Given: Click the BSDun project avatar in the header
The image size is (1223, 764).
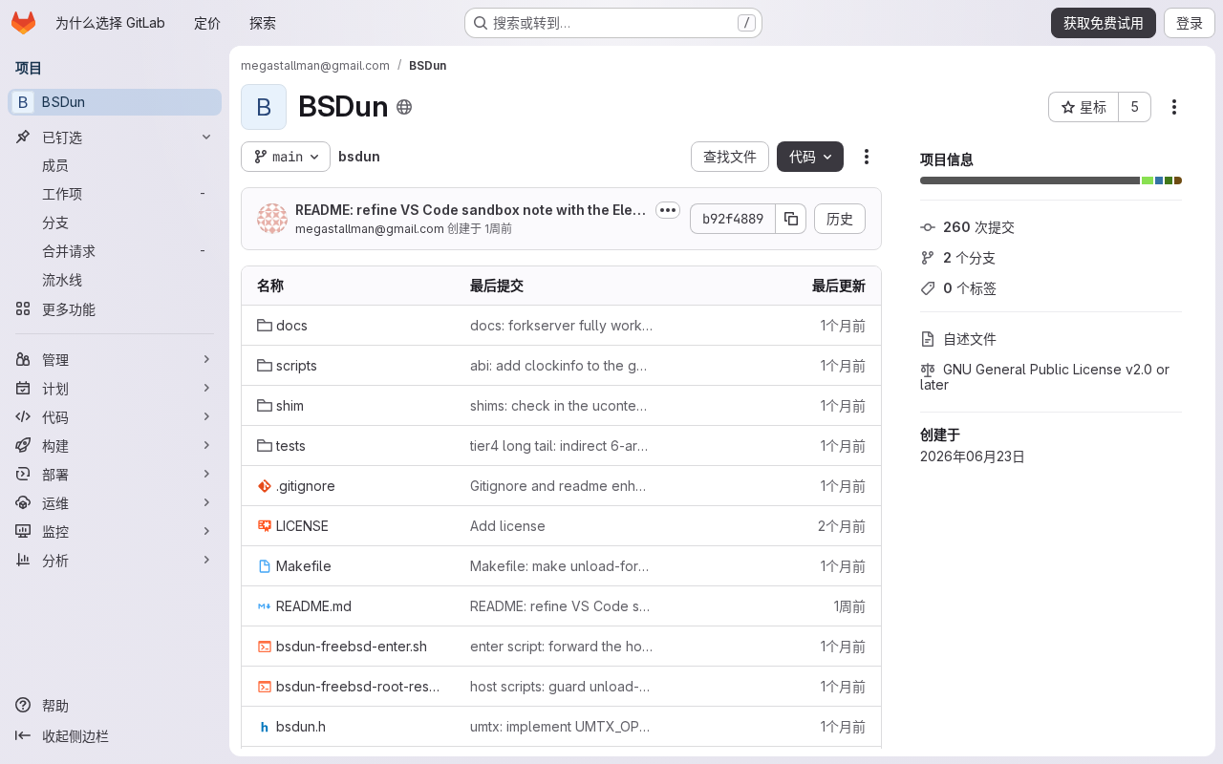Looking at the screenshot, I should tap(264, 107).
